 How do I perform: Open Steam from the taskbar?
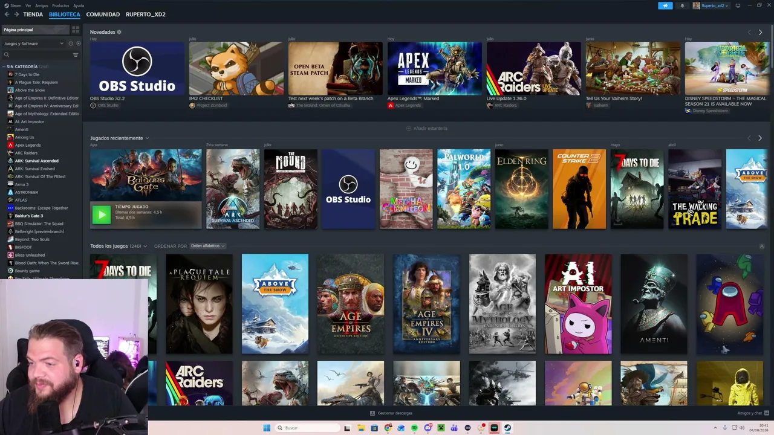point(507,428)
